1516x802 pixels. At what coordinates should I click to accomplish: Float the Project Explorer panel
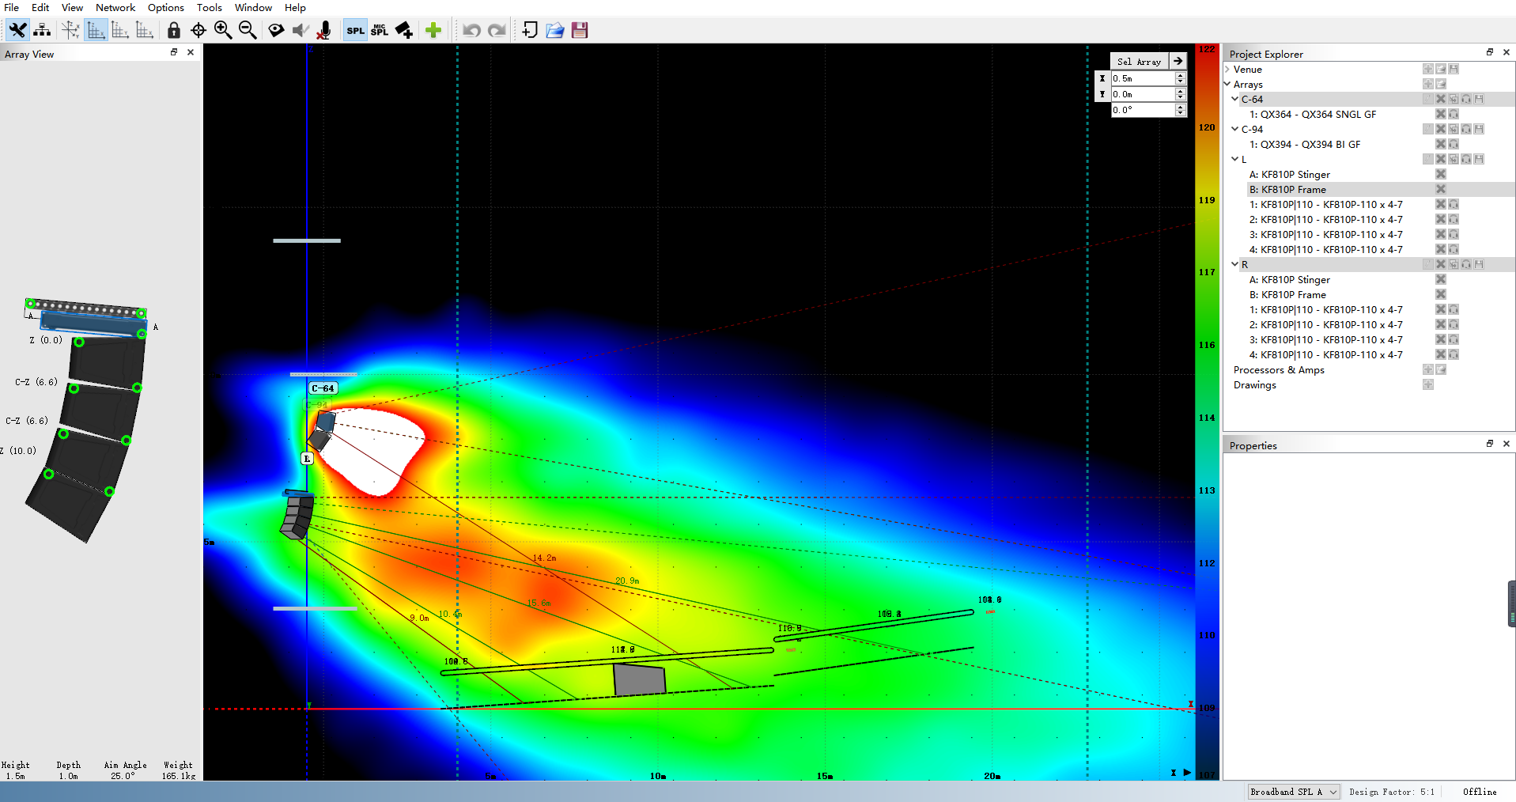[1490, 52]
